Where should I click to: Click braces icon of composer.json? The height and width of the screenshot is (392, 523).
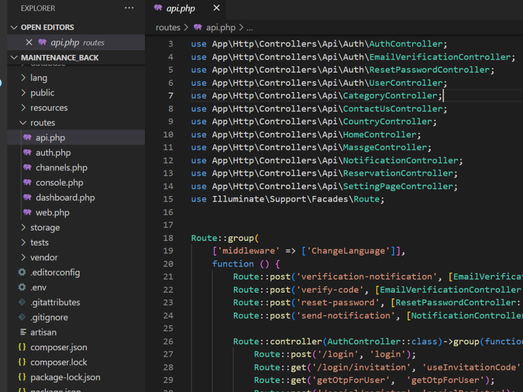[x=22, y=347]
